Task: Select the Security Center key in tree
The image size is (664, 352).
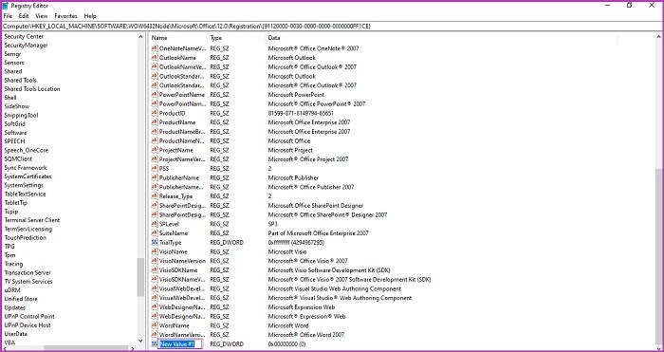Action: 24,36
